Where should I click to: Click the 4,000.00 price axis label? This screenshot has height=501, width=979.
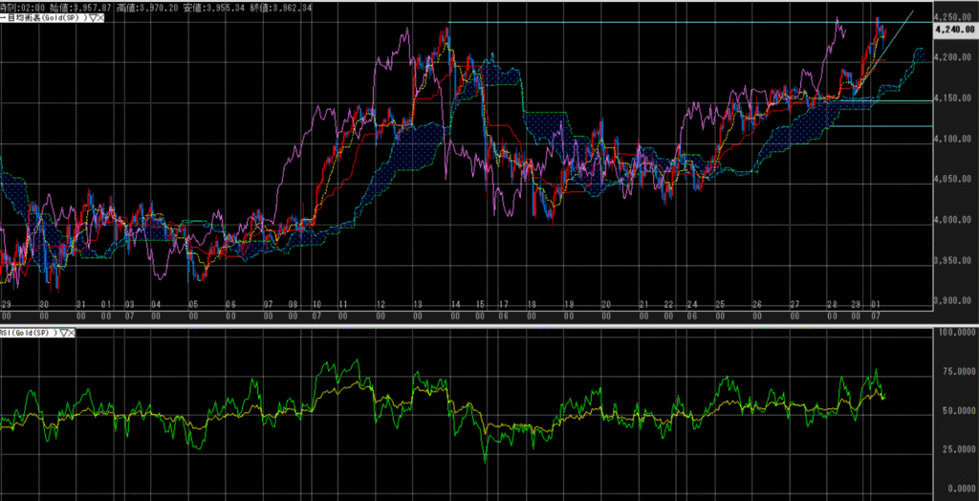click(x=953, y=221)
